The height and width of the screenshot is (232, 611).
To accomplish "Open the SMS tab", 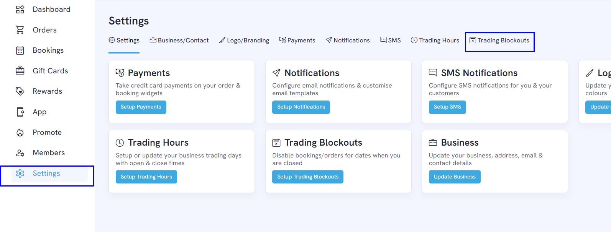I will pyautogui.click(x=390, y=41).
